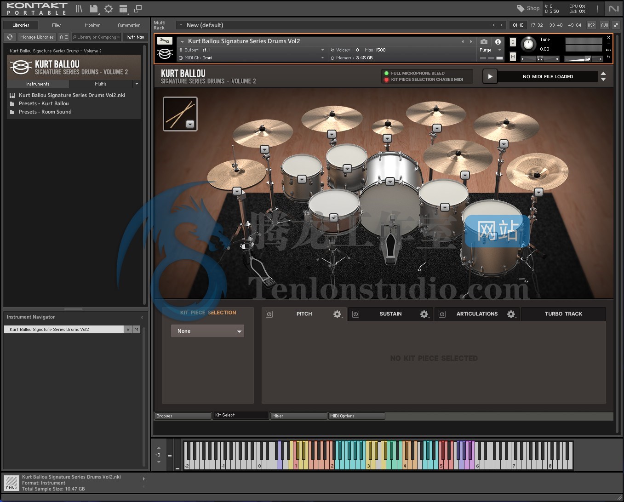The width and height of the screenshot is (624, 502).
Task: Go to next instrument arrow in header
Action: pyautogui.click(x=471, y=41)
